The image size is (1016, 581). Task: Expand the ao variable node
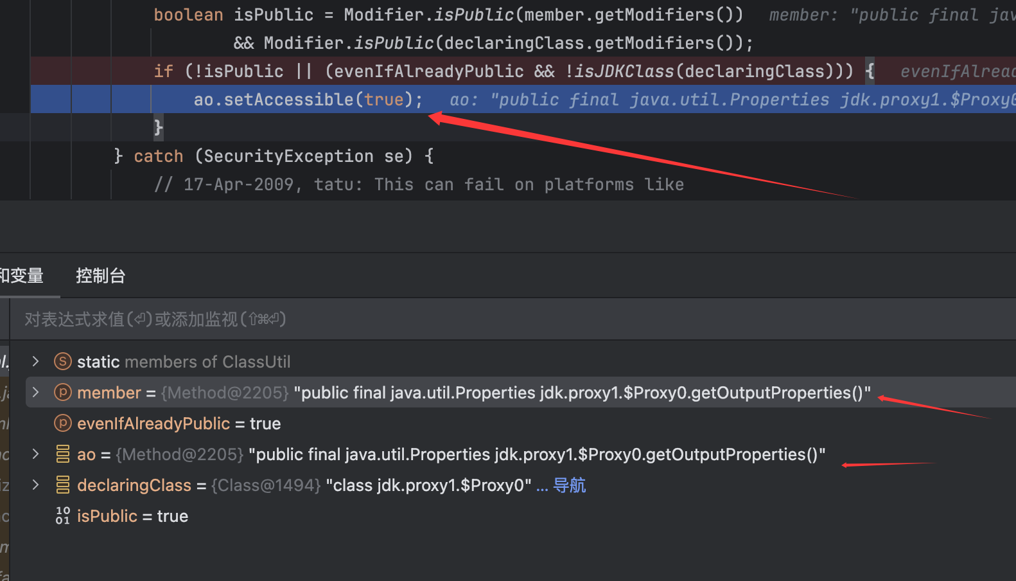(36, 454)
